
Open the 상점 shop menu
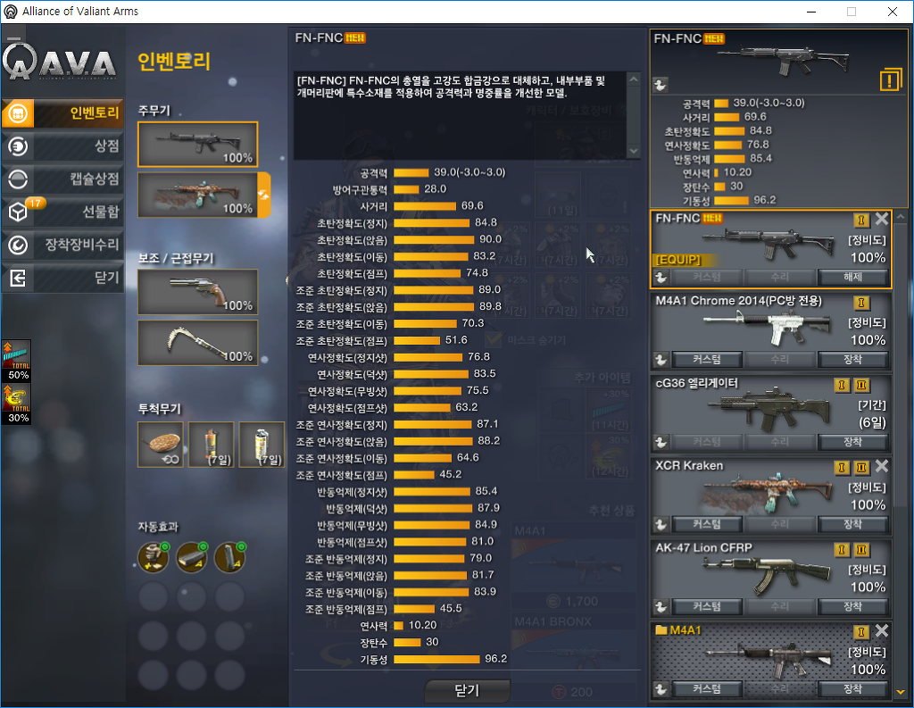pyautogui.click(x=62, y=146)
